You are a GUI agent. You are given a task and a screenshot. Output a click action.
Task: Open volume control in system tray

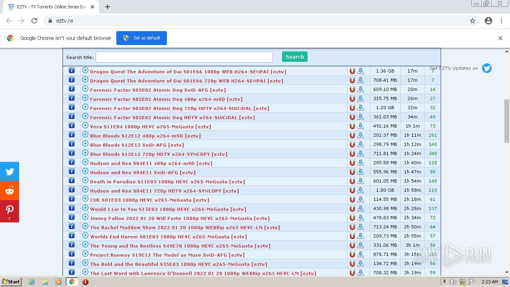(x=453, y=282)
